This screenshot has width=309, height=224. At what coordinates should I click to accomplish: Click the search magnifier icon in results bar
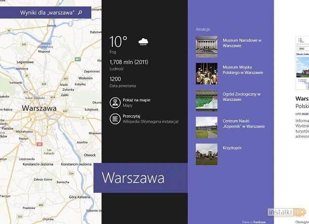click(80, 13)
